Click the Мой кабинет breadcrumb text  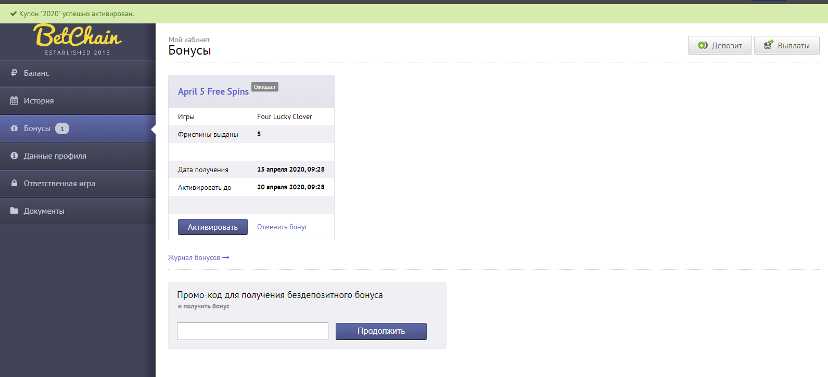pyautogui.click(x=189, y=40)
